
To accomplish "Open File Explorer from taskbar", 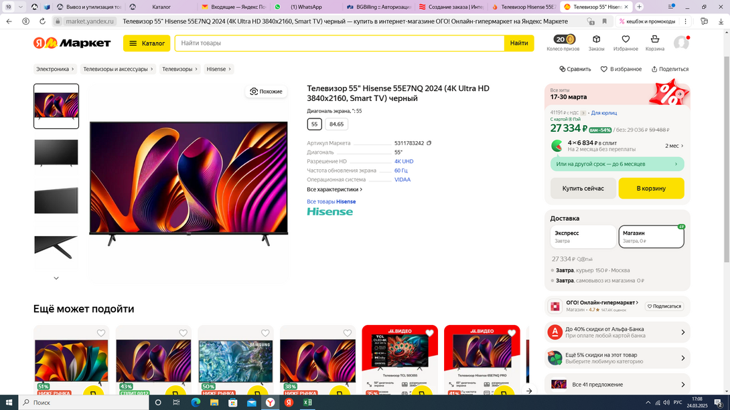I will point(214,403).
